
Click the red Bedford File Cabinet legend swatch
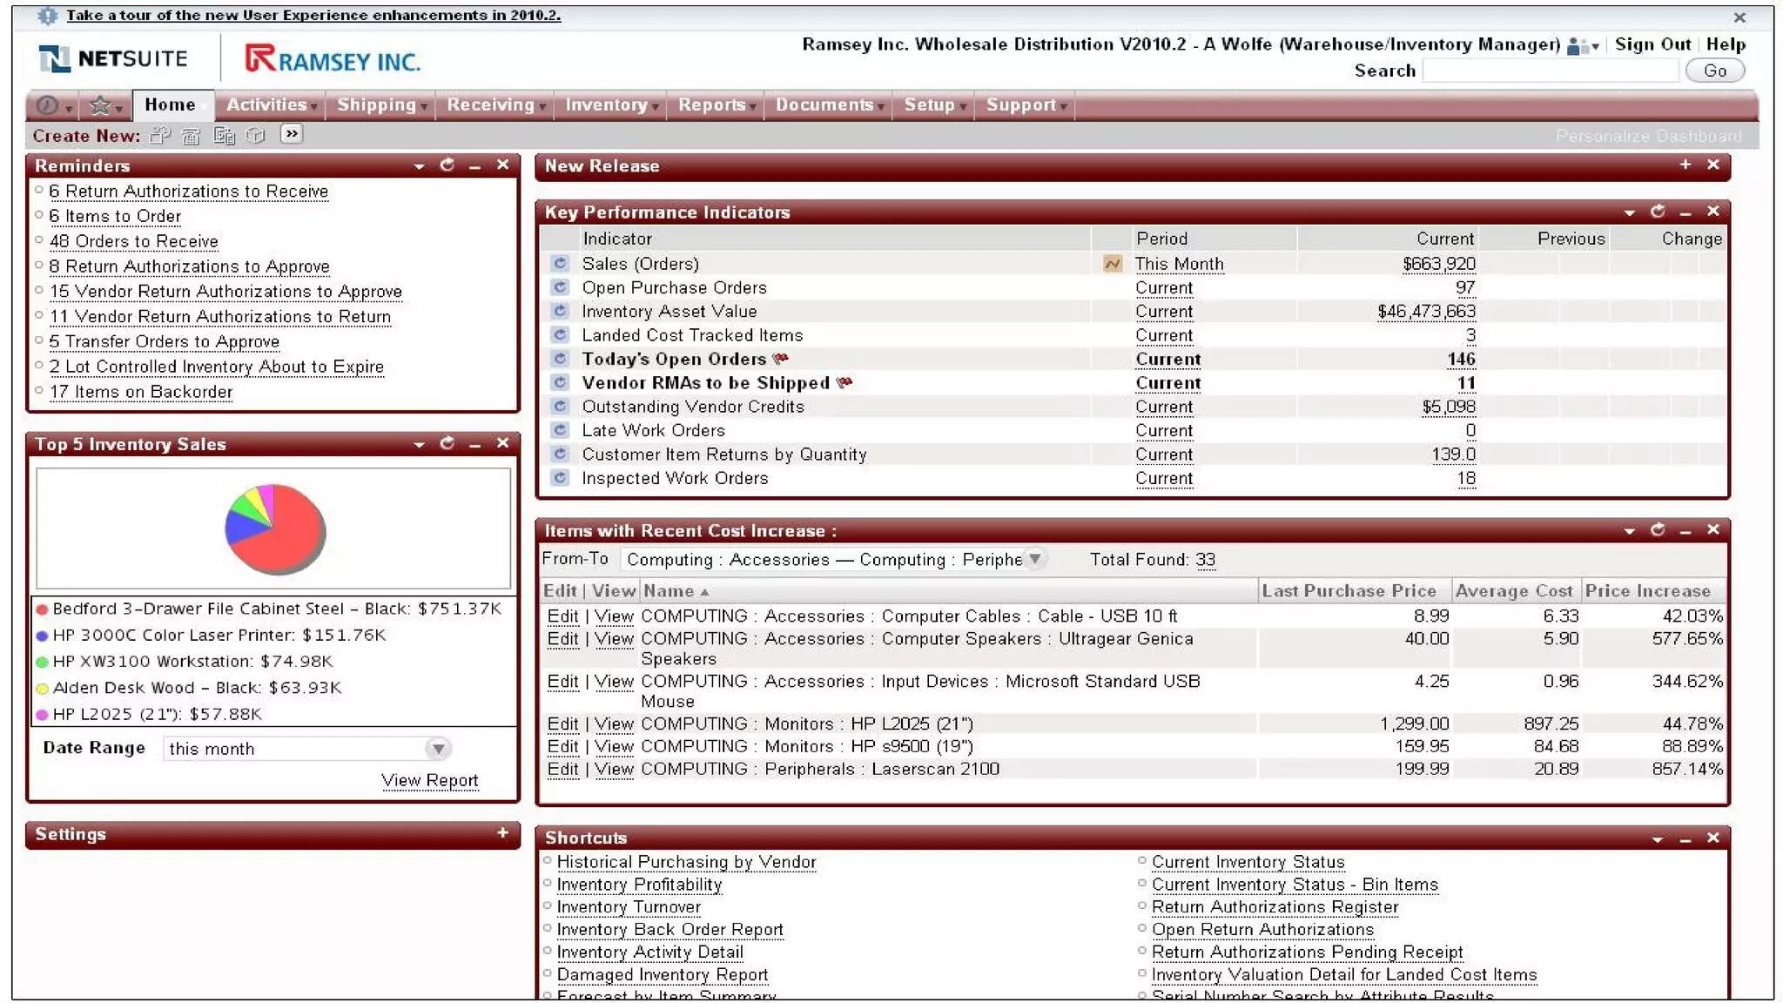point(42,609)
